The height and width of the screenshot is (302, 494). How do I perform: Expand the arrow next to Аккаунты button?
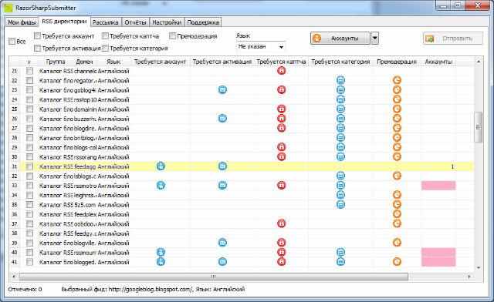click(x=374, y=39)
